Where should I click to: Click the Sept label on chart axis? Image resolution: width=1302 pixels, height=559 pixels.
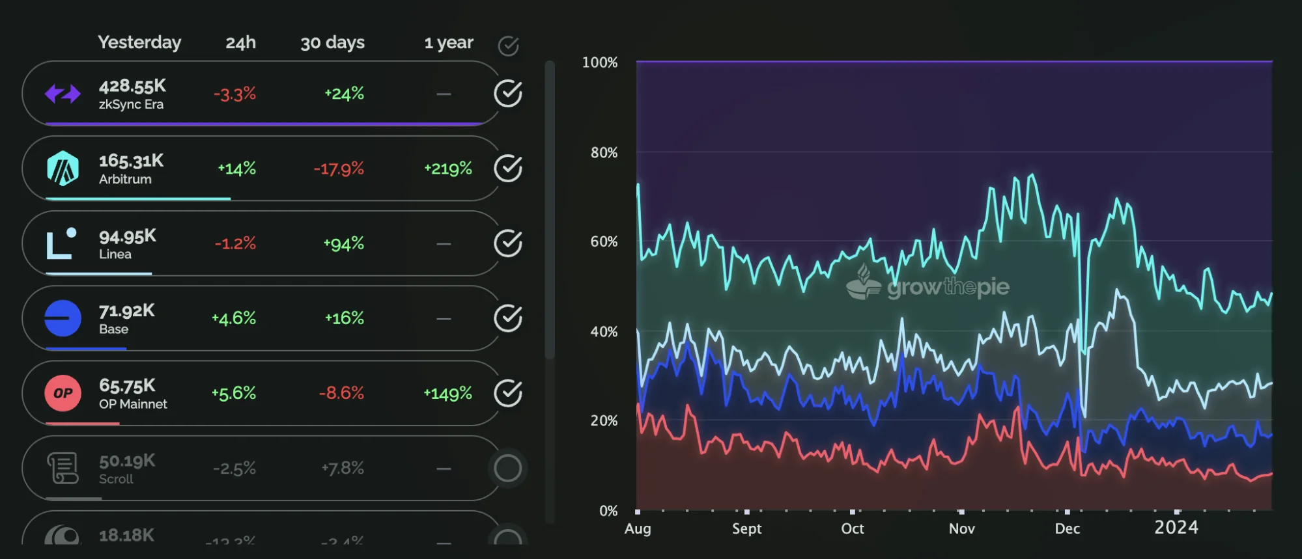pos(746,528)
